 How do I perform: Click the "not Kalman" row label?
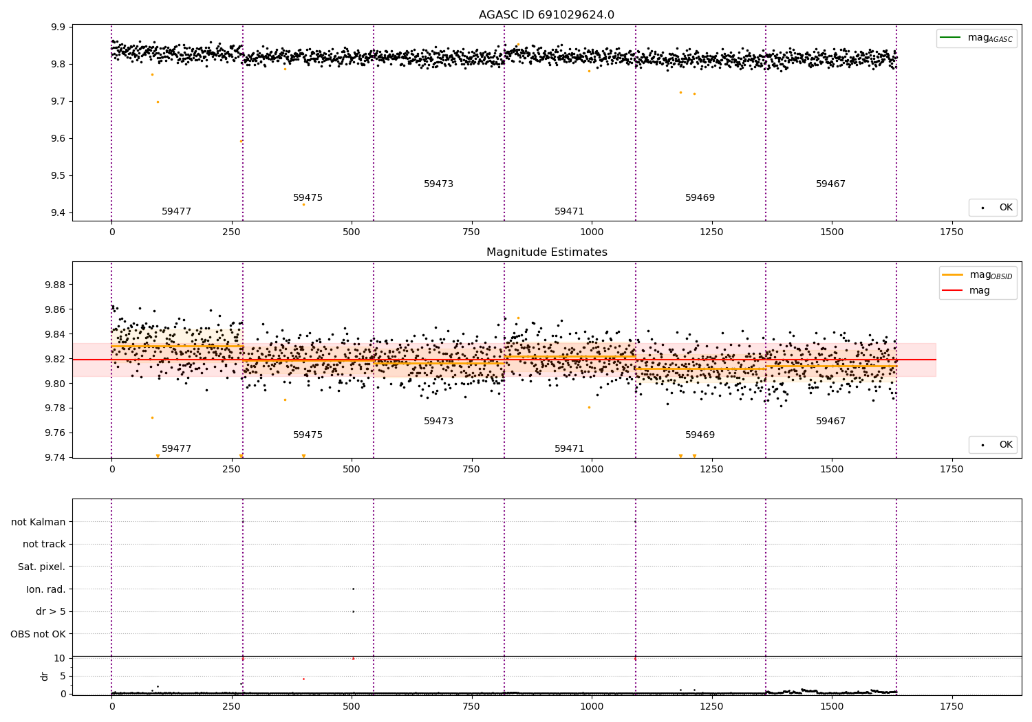pyautogui.click(x=39, y=522)
